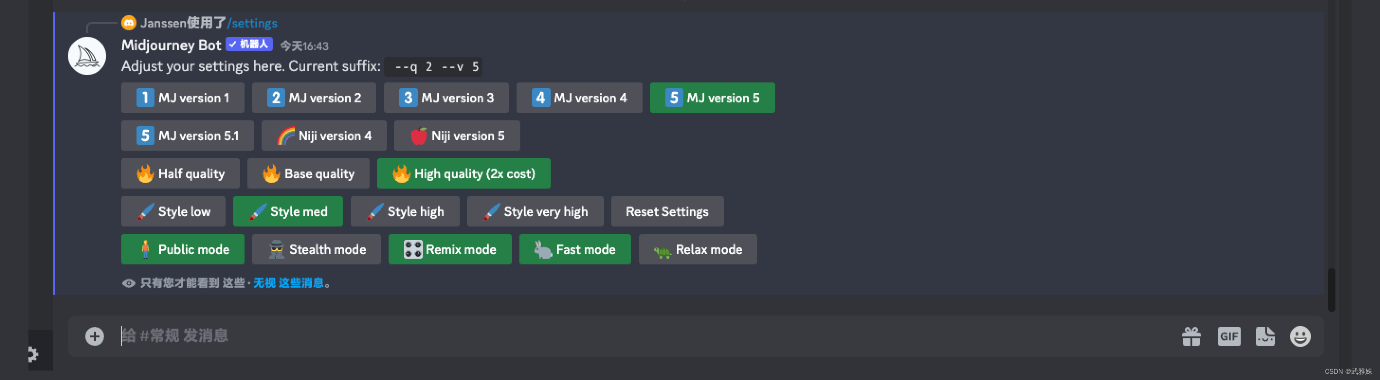Viewport: 1380px width, 380px height.
Task: Select MJ version 3 button
Action: pos(446,98)
